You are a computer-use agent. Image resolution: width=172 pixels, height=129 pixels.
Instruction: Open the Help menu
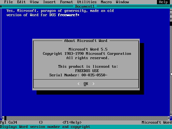click(x=163, y=2)
